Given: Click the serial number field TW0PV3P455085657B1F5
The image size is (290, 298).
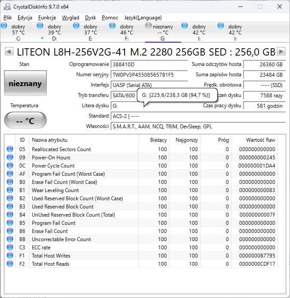Looking at the screenshot, I should click(149, 74).
